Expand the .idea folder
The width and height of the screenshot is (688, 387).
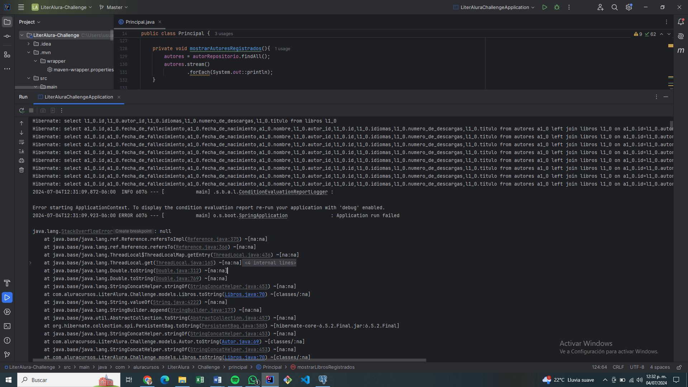click(x=29, y=44)
